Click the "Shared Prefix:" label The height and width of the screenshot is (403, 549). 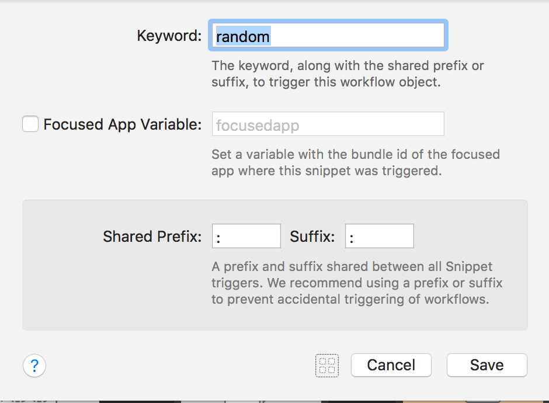(x=152, y=237)
